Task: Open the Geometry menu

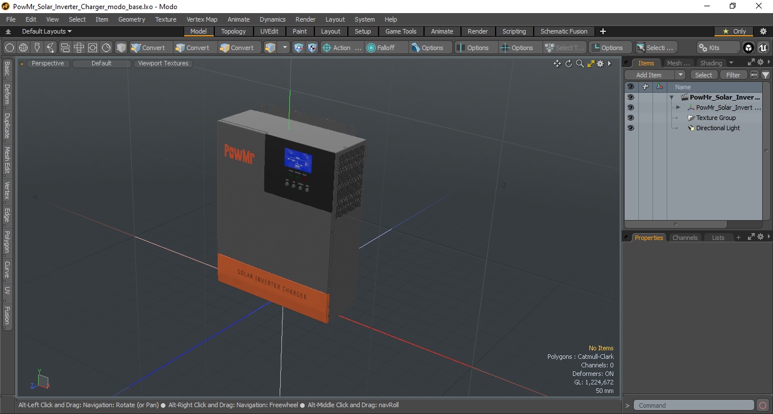Action: pos(131,19)
